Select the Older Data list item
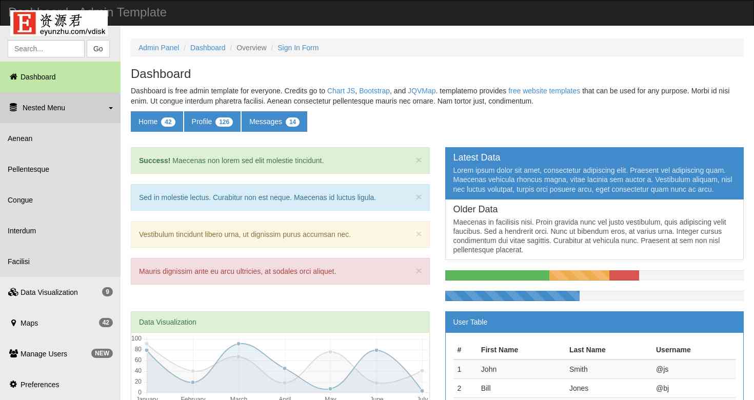 (594, 229)
